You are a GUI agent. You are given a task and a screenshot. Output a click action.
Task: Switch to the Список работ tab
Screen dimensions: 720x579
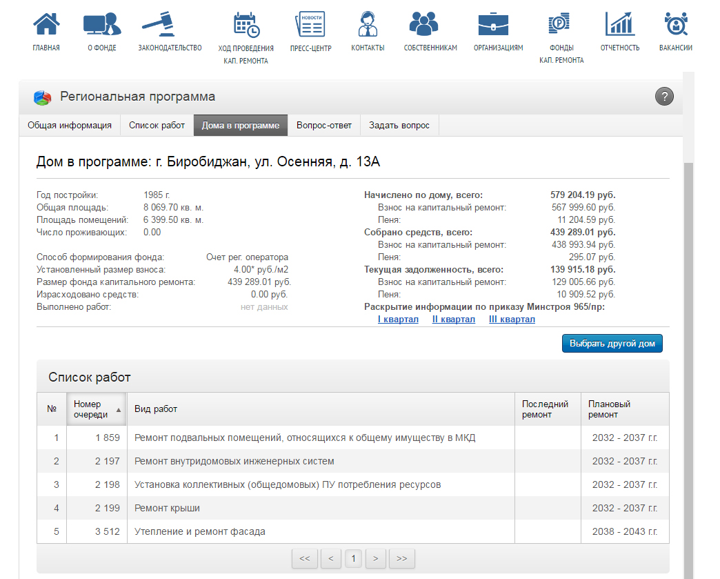157,126
